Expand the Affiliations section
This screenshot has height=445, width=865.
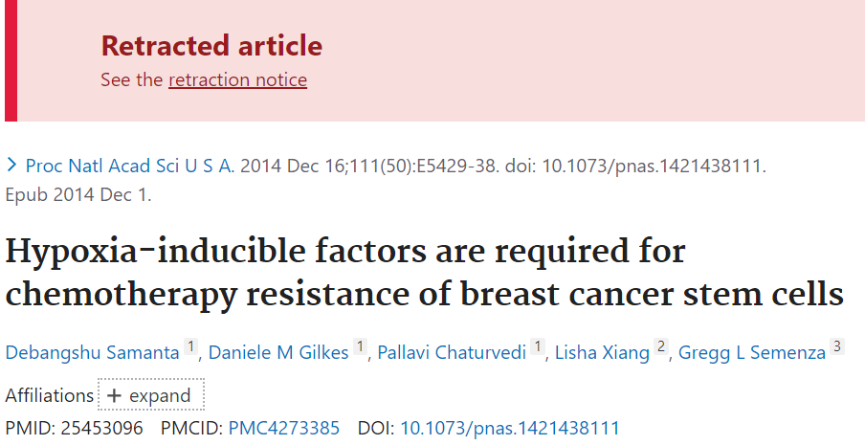pos(151,395)
